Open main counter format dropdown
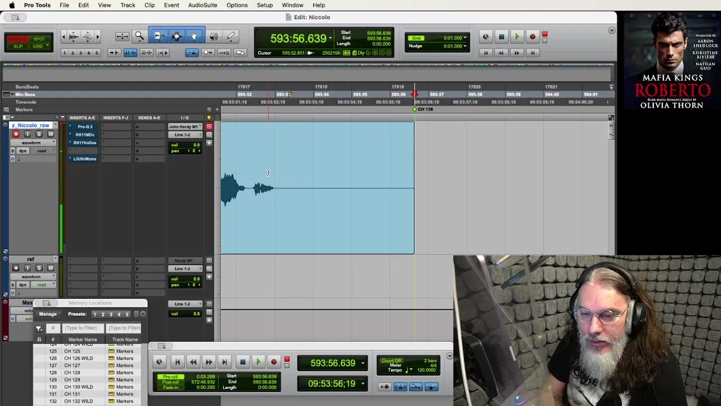721x406 pixels. click(330, 38)
